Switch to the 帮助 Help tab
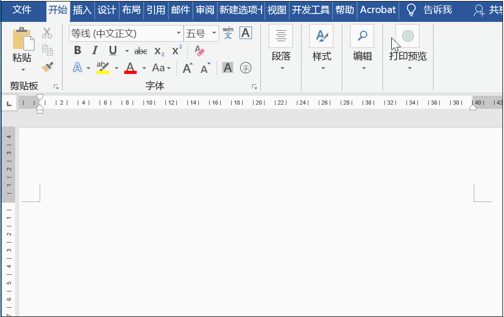Image resolution: width=504 pixels, height=317 pixels. 344,10
